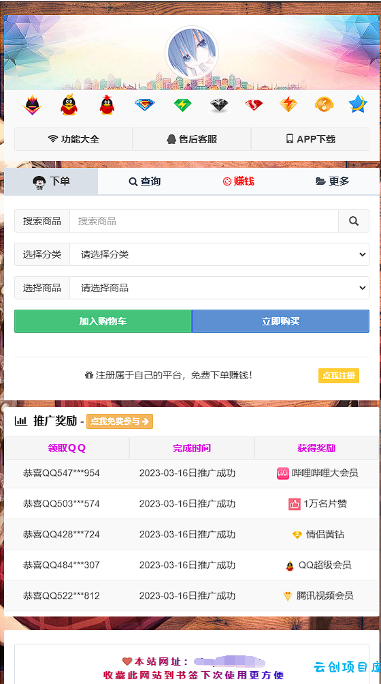Click the green lightning diamond icon
This screenshot has height=684, width=381.
click(x=182, y=105)
